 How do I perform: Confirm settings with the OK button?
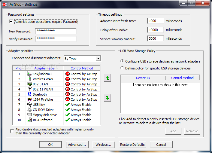coord(50,145)
